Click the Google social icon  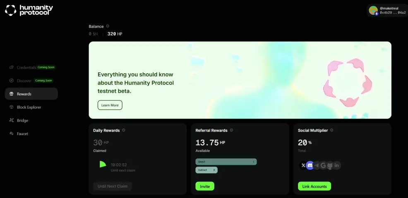[x=323, y=165]
